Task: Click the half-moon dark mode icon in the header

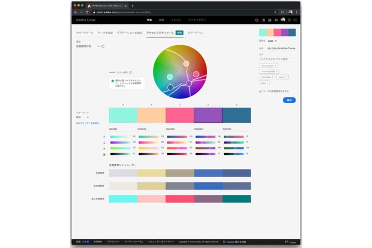Action: click(x=263, y=20)
